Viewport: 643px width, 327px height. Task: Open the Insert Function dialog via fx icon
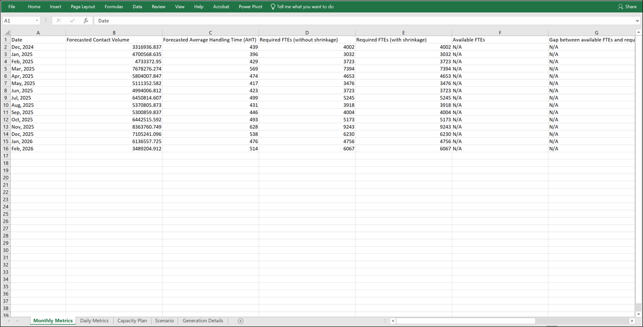[86, 21]
